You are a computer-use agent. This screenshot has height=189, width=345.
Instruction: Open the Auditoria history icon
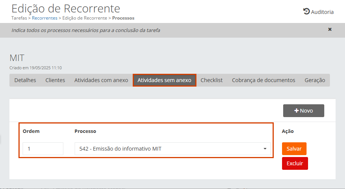306,12
